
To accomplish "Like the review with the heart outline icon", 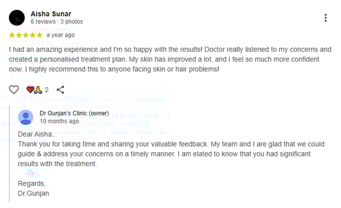I will click(x=14, y=89).
